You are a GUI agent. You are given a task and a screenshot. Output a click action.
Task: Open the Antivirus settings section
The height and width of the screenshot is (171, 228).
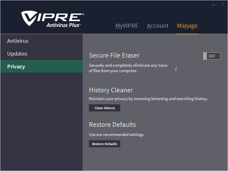coord(41,41)
